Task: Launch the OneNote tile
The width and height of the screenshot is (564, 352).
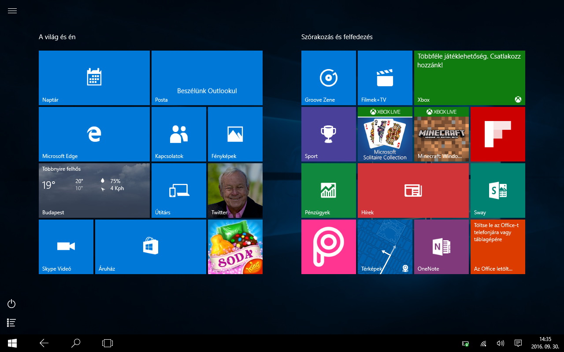Action: pyautogui.click(x=442, y=247)
